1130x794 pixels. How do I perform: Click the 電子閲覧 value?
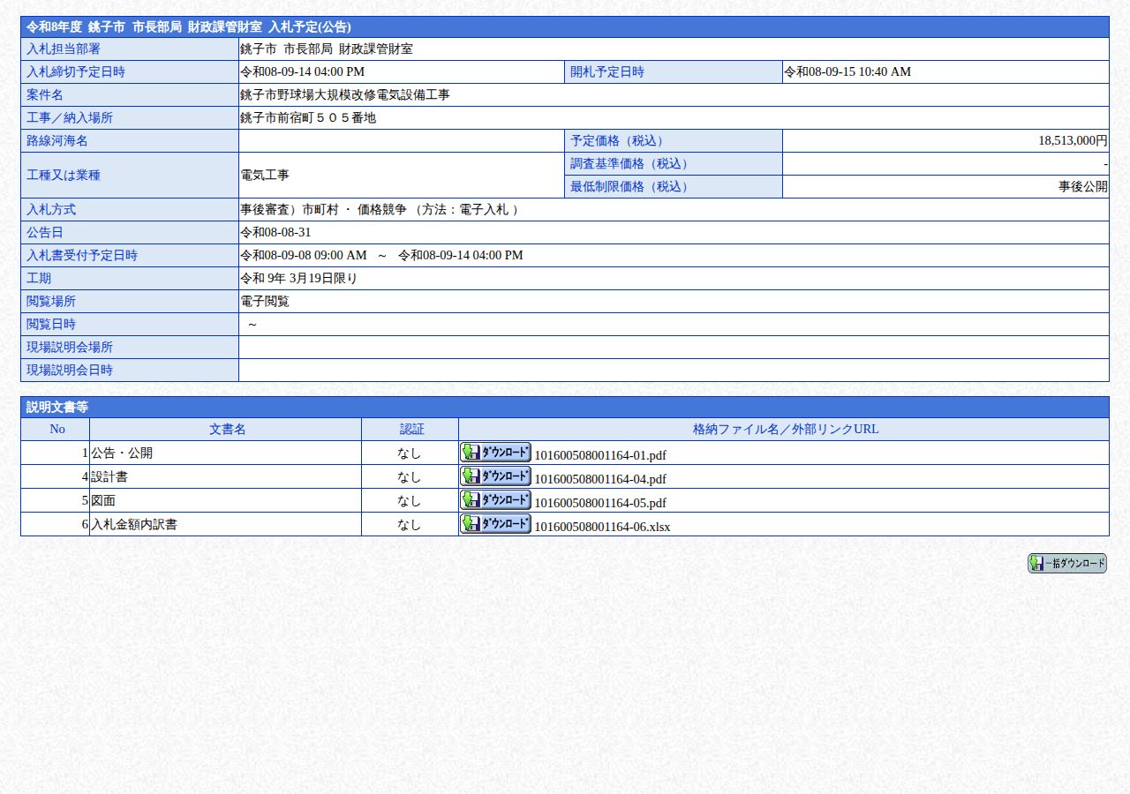pos(265,302)
